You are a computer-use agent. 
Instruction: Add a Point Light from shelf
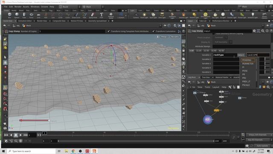pos(144,15)
